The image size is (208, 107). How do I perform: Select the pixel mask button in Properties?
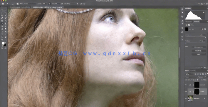point(202,29)
